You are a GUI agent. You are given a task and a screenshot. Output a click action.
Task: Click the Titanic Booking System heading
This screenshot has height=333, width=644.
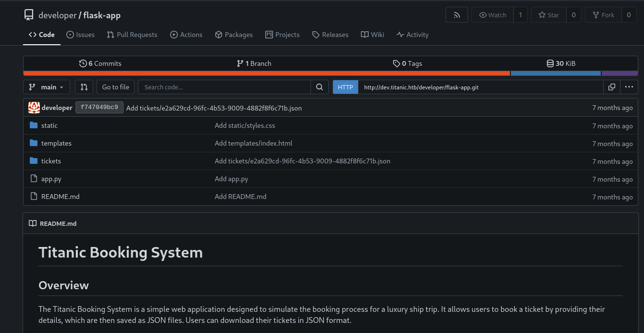[121, 252]
